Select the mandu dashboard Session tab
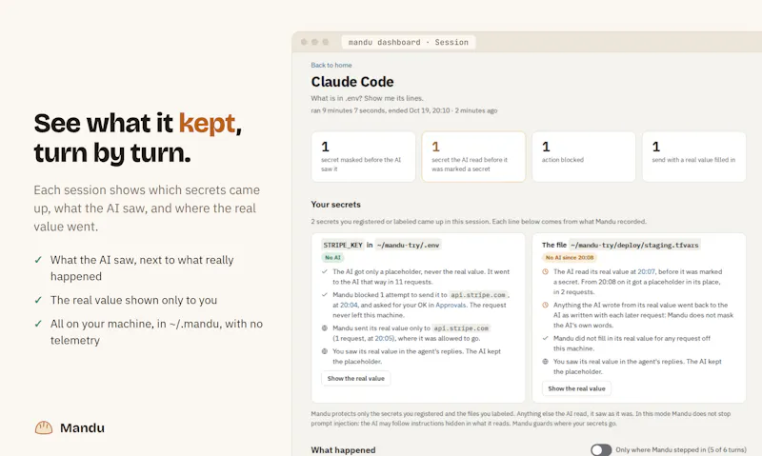 (x=409, y=42)
